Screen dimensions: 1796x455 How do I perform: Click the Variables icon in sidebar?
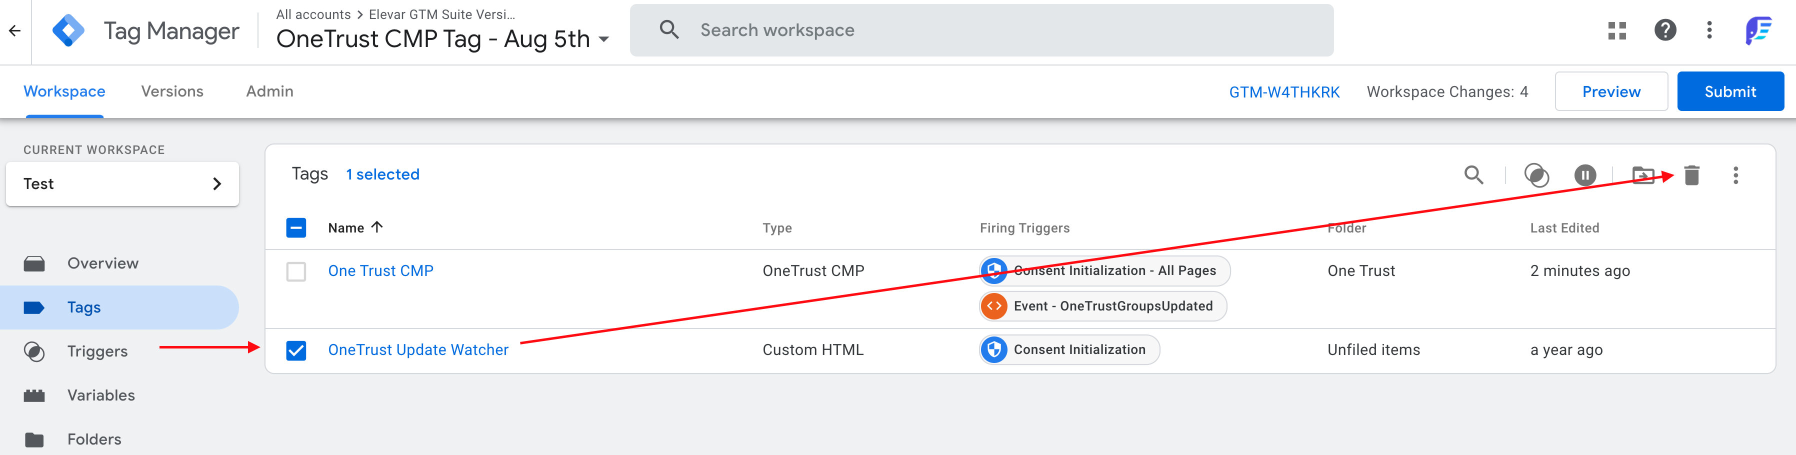tap(34, 395)
